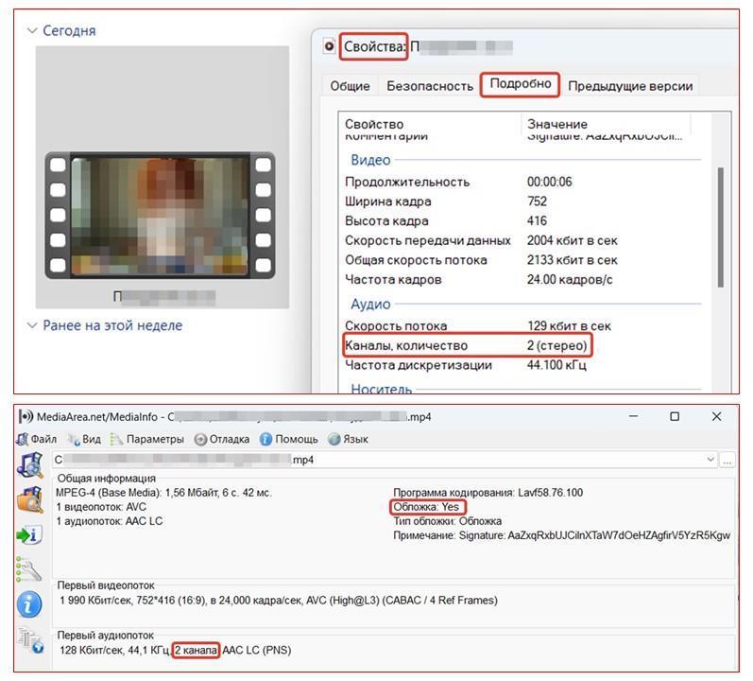This screenshot has width=753, height=681.
Task: Click the Properties window title icon
Action: 329,46
